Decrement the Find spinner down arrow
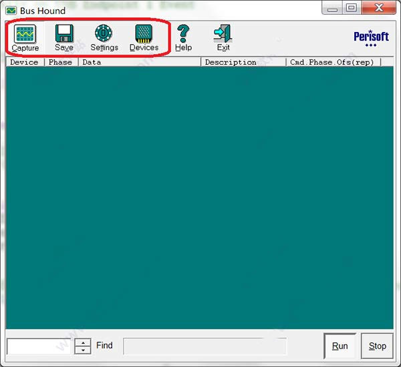The height and width of the screenshot is (367, 401). click(83, 350)
